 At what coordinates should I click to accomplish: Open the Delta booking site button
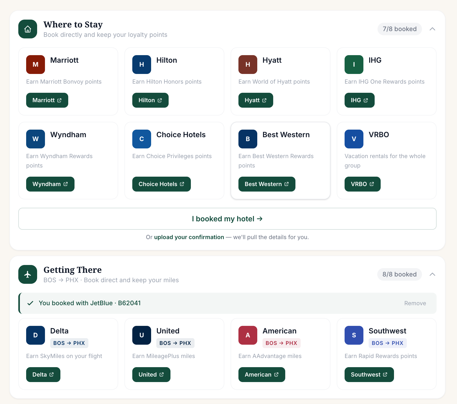click(x=43, y=375)
